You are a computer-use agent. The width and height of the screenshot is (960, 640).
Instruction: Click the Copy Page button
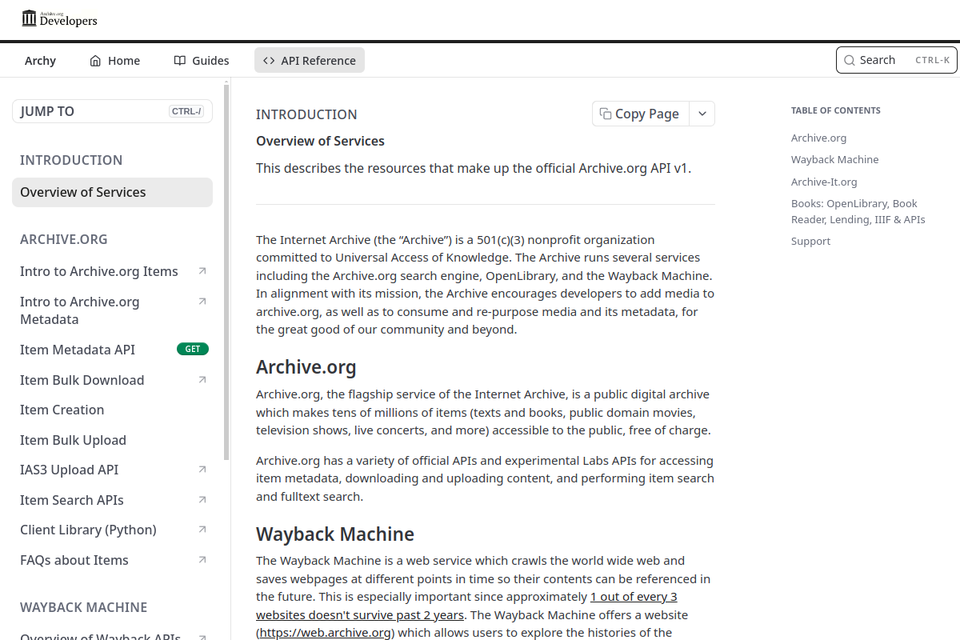coord(641,114)
